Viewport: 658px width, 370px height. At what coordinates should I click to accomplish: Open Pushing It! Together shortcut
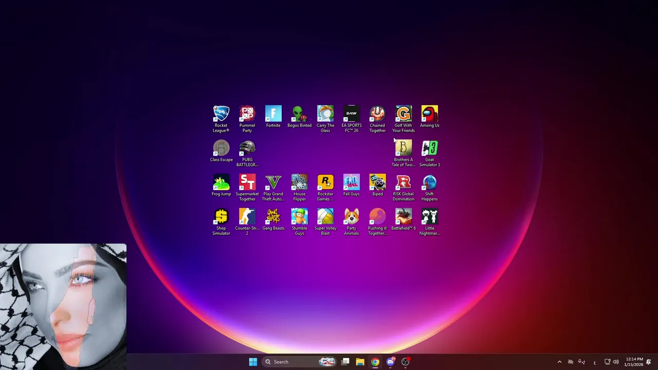click(377, 222)
